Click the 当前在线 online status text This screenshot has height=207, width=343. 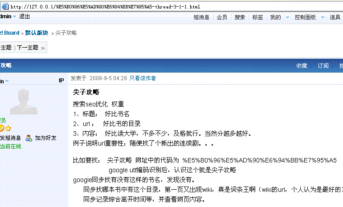tap(11, 146)
